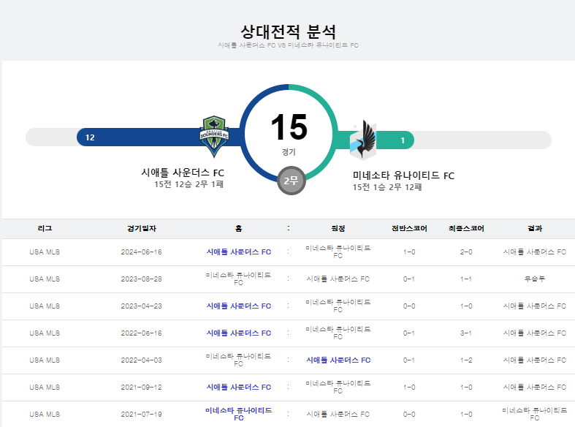
Task: Open away team Seattle link in 2022-04-03 row
Action: (x=338, y=360)
